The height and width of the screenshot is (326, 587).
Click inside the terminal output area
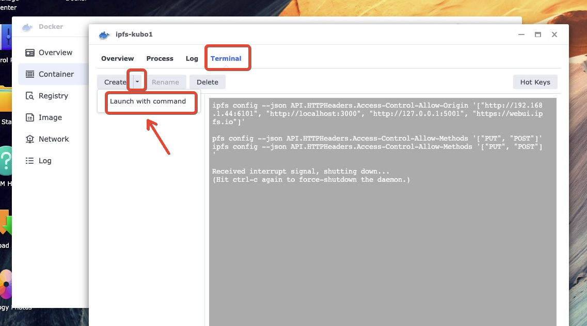click(382, 247)
